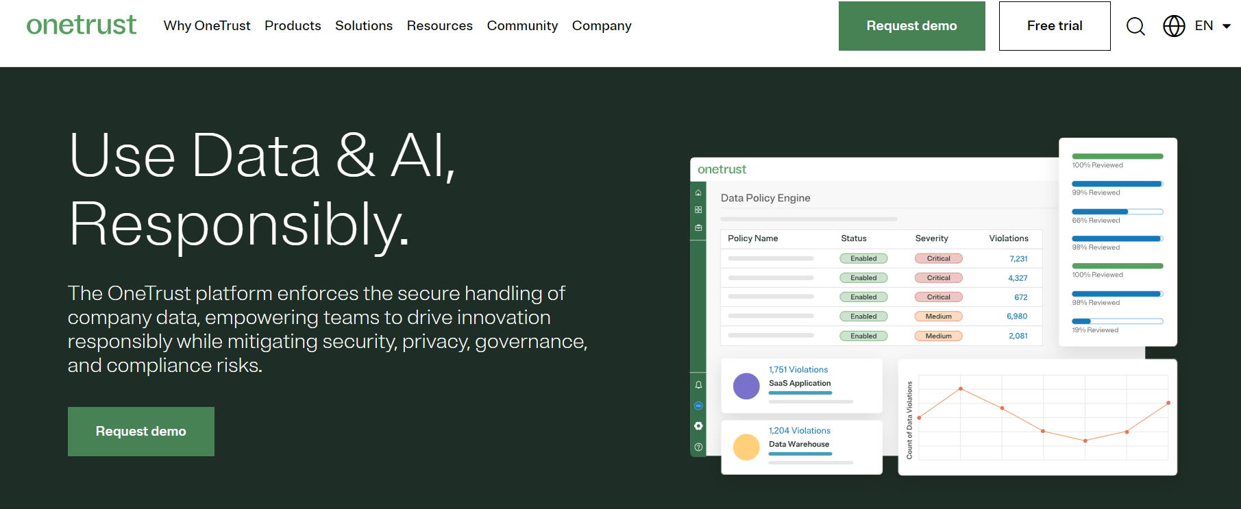
Task: Click the 99% Reviewed progress bar
Action: 1118,184
